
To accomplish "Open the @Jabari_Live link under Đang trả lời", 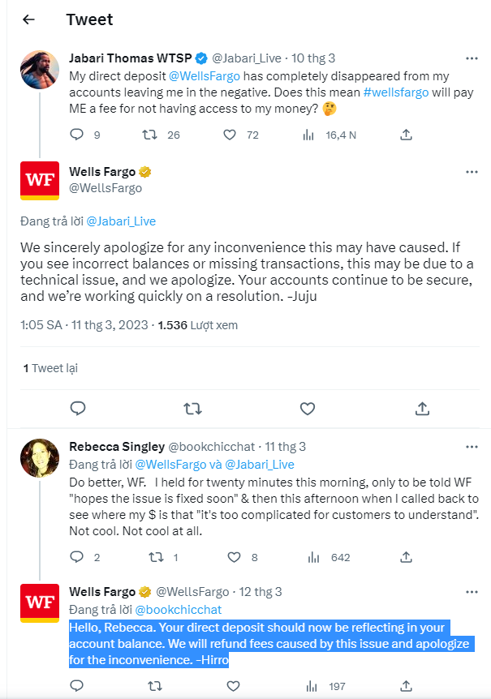I will (121, 221).
